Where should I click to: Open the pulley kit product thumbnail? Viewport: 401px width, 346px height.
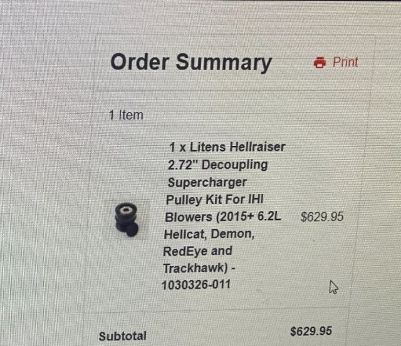pos(127,220)
